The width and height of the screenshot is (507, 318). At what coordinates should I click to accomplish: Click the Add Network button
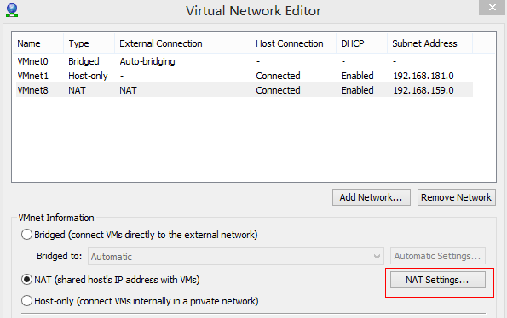[x=372, y=197]
